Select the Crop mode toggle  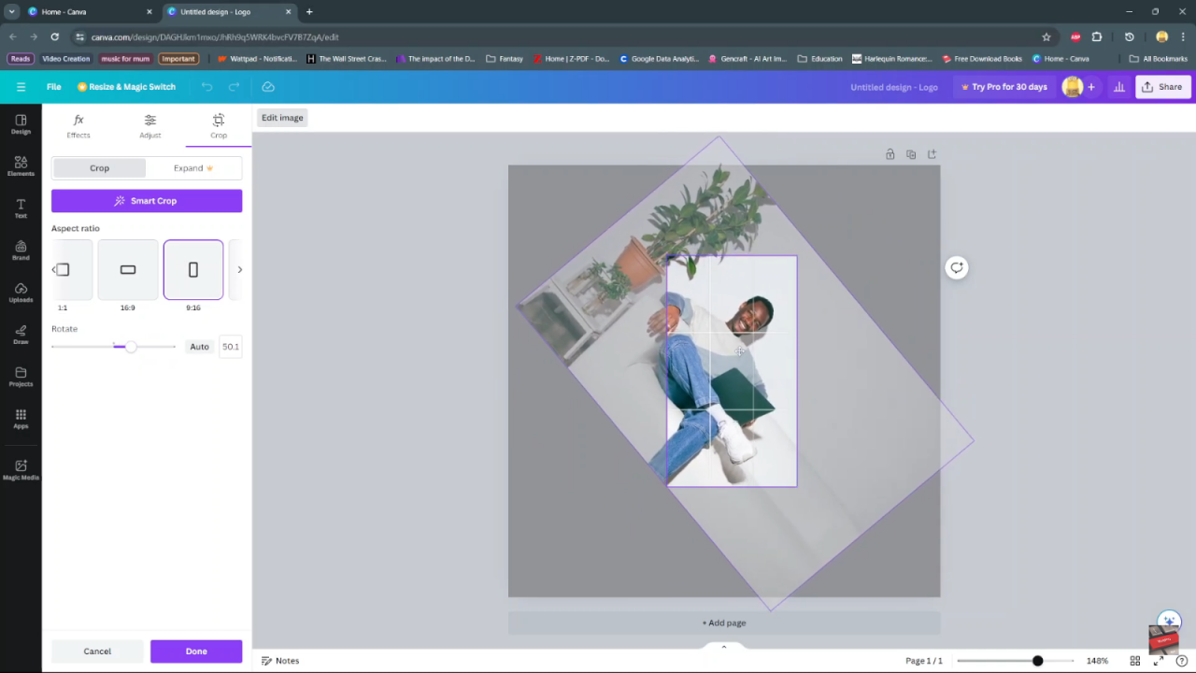99,168
